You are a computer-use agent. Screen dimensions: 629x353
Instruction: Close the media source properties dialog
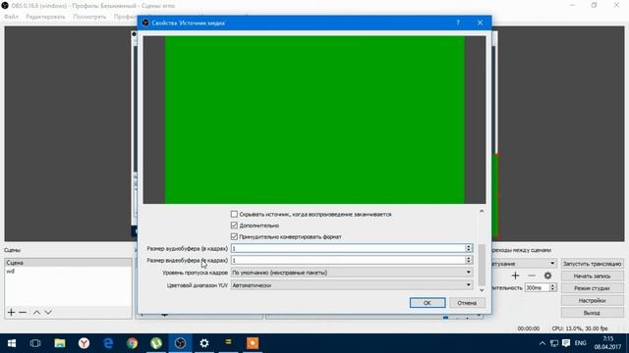pos(481,23)
